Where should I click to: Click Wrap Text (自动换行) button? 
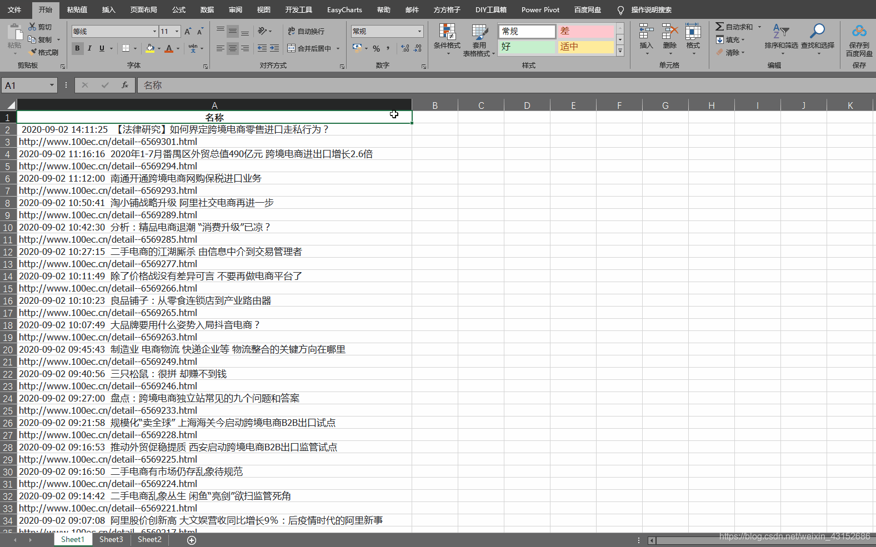tap(306, 31)
